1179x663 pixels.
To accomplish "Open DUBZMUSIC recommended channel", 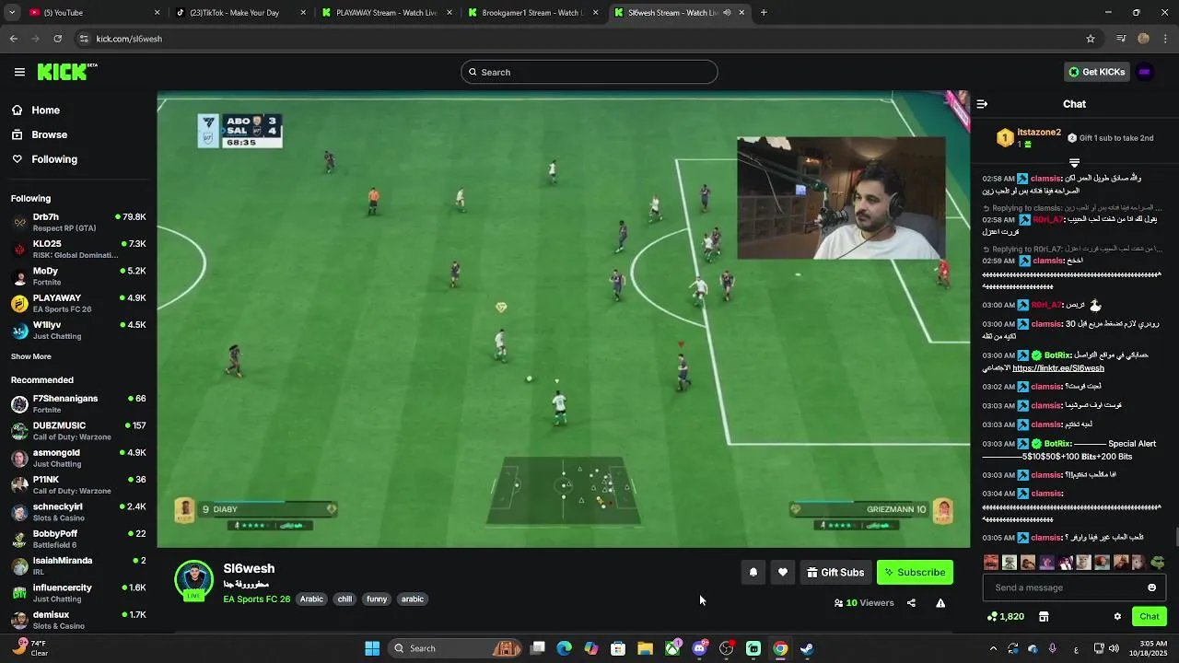I will click(x=78, y=430).
